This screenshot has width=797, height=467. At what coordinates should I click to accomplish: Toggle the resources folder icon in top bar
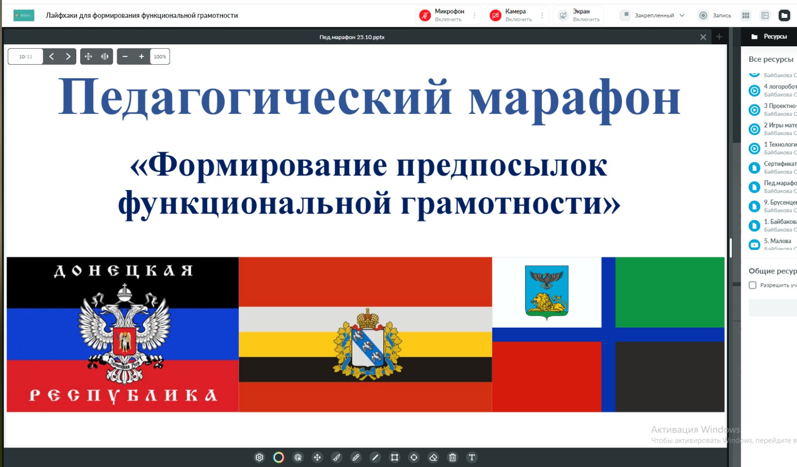(x=785, y=15)
